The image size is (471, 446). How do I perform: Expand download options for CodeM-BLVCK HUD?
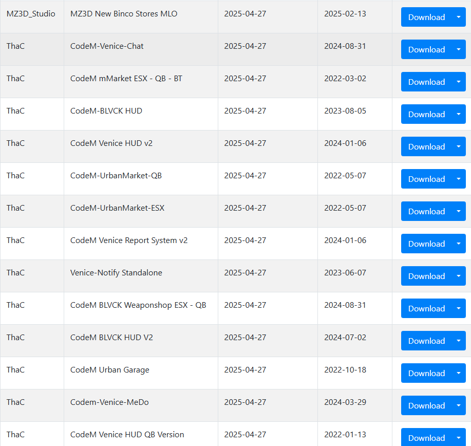pos(459,114)
